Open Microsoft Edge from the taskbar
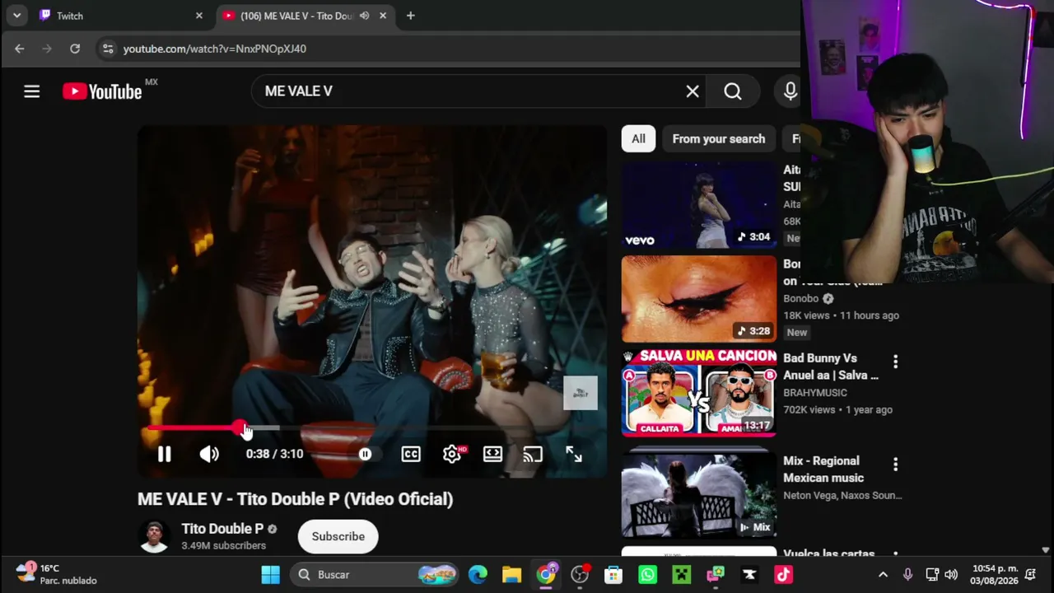 [x=478, y=575]
